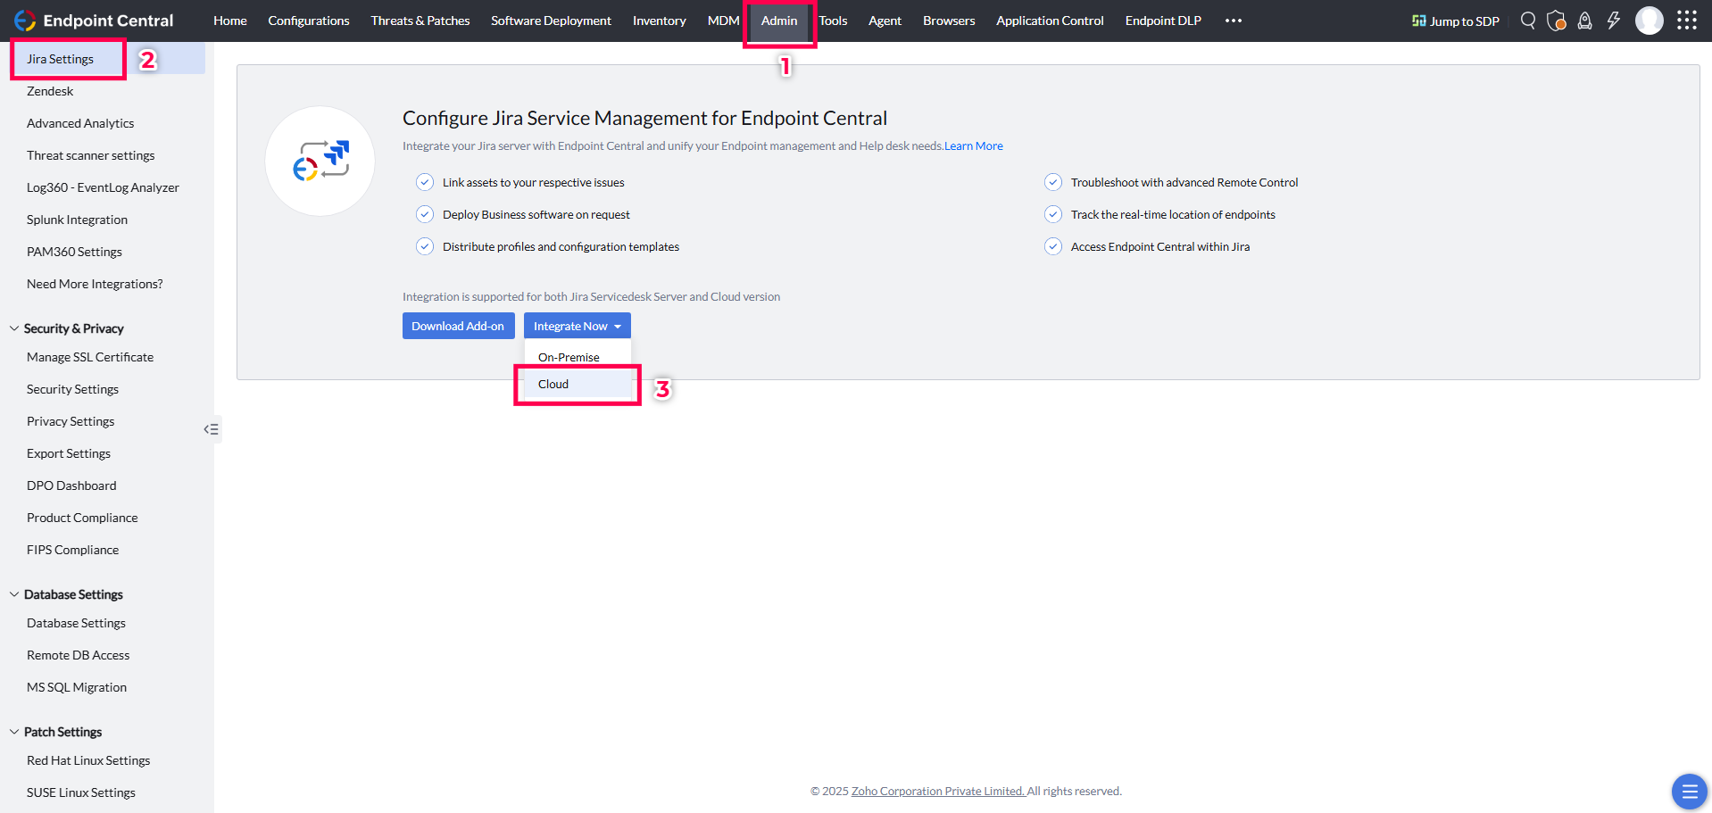Click 'Track the real-time location of endpoints'
The width and height of the screenshot is (1712, 813).
1173,215
